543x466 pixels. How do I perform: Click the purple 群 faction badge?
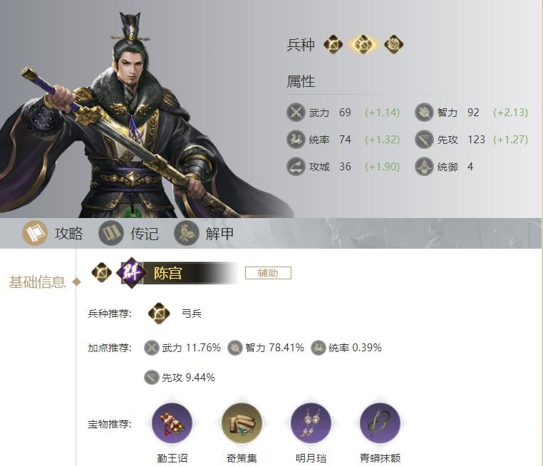(x=131, y=272)
